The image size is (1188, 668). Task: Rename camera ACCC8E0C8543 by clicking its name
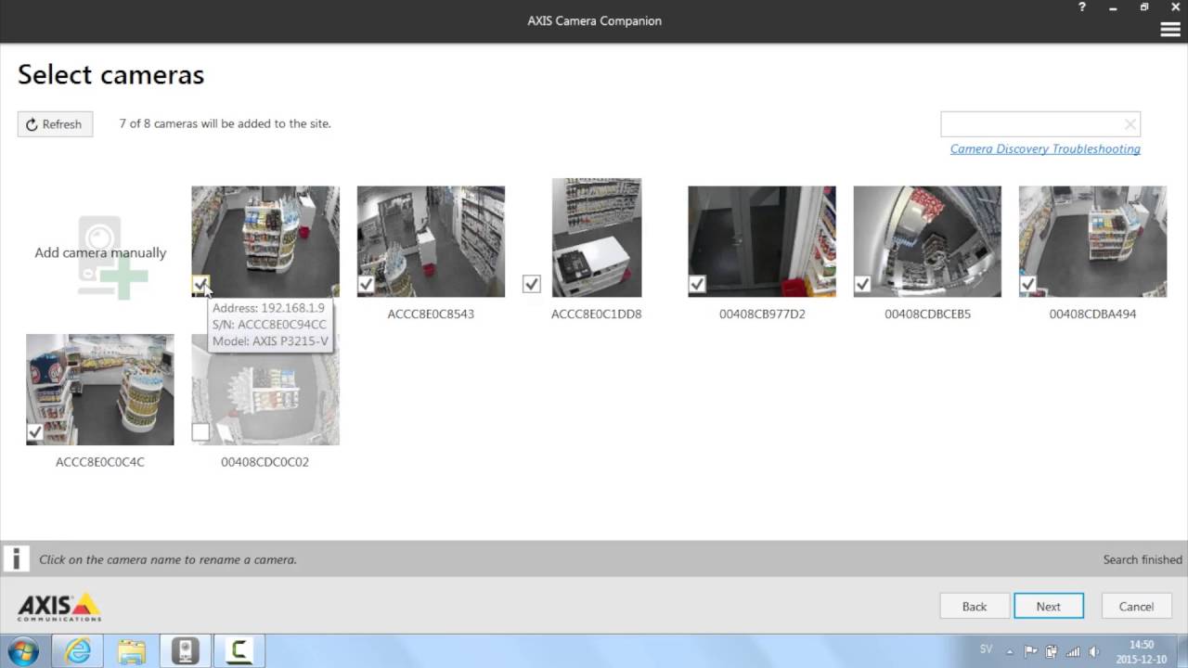(x=431, y=314)
